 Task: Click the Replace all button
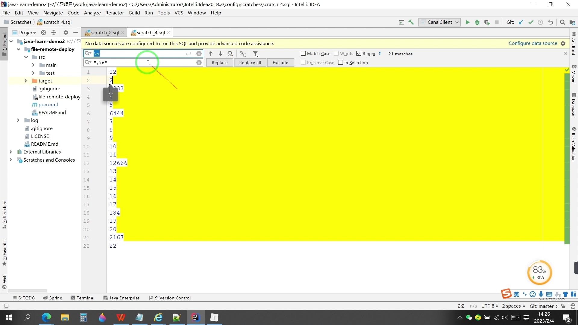(250, 63)
